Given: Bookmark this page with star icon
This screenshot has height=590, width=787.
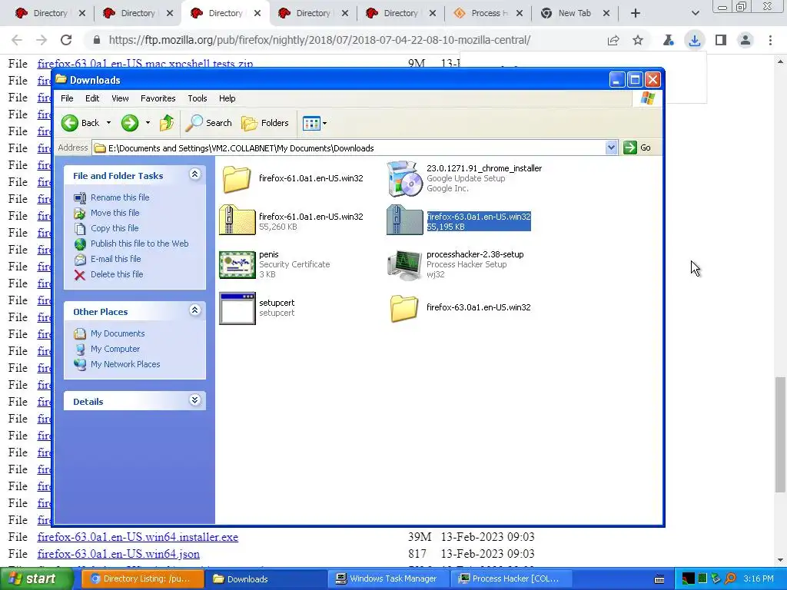Looking at the screenshot, I should coord(637,40).
